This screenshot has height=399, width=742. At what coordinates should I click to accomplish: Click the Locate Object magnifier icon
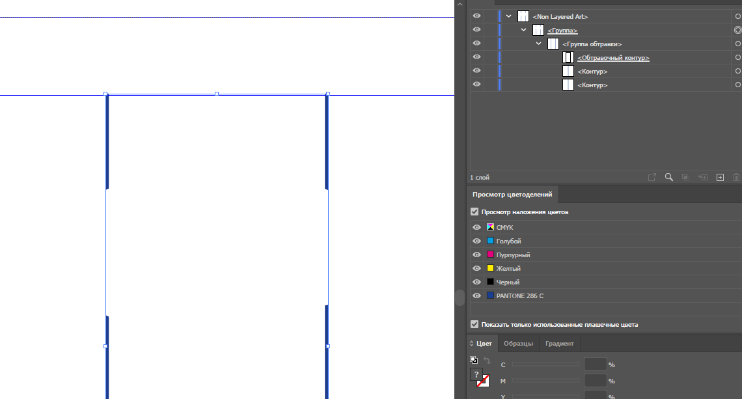click(668, 177)
